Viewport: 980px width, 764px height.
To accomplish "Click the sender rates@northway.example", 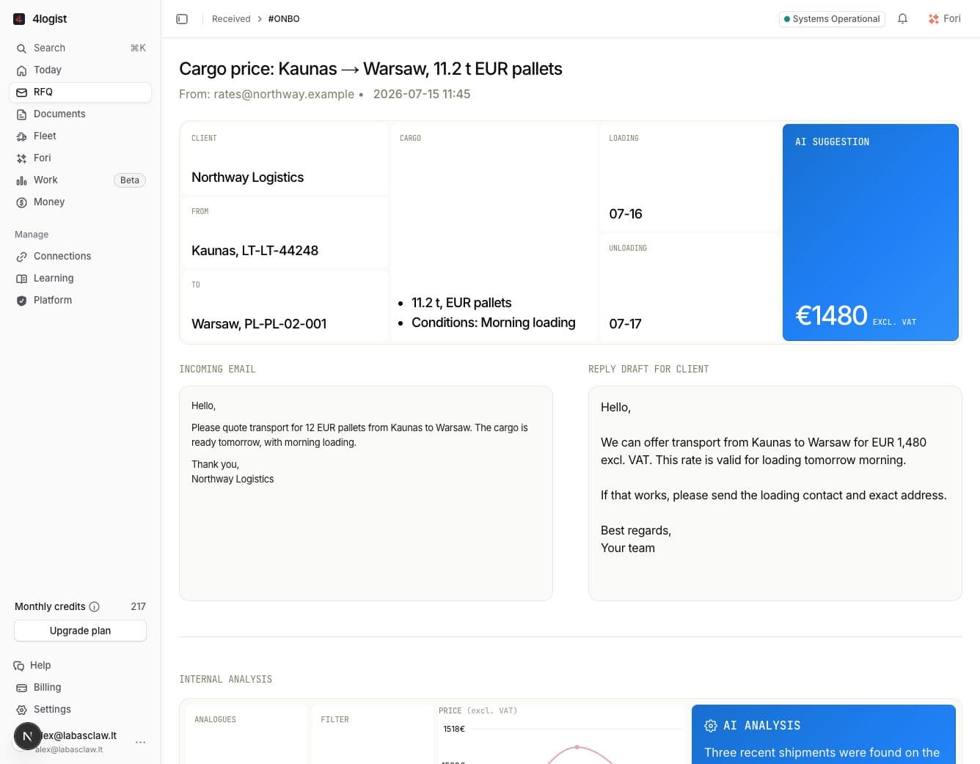I will tap(283, 94).
